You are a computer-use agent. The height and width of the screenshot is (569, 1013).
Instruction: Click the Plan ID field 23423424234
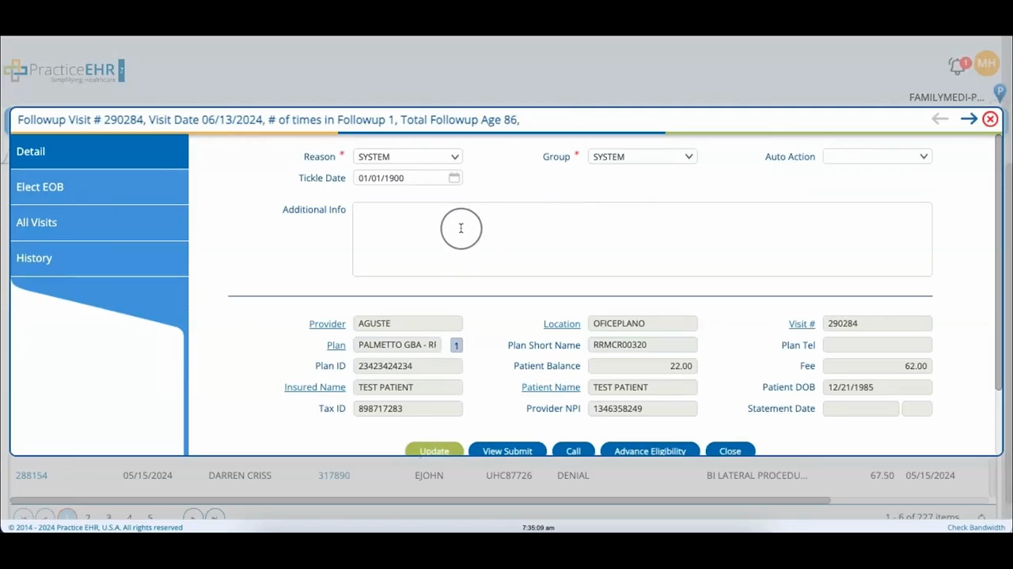(408, 366)
